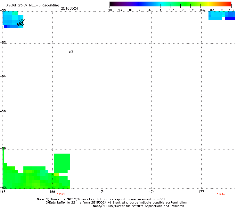Click the -0.6 color scale label

(x=181, y=10)
